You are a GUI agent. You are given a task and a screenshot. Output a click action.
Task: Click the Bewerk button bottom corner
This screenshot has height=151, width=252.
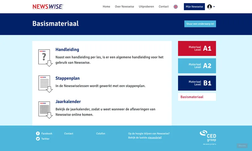click(x=242, y=146)
